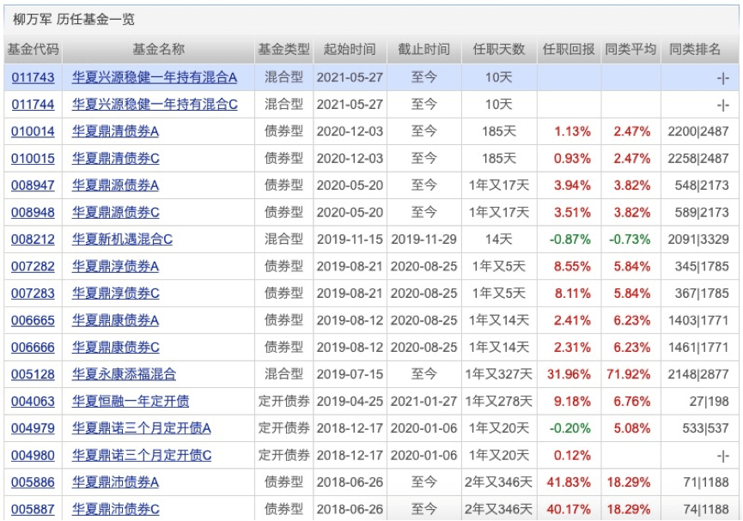The width and height of the screenshot is (743, 521).
Task: Open fund code link 005128
Action: tap(33, 374)
